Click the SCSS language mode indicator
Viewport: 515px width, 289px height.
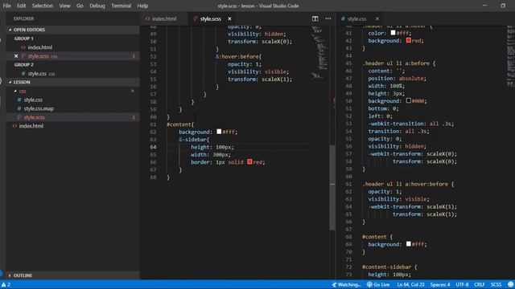(496, 284)
